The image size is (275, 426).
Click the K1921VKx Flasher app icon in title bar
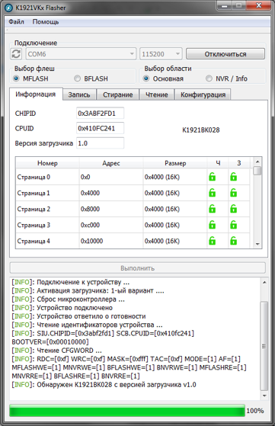click(8, 8)
